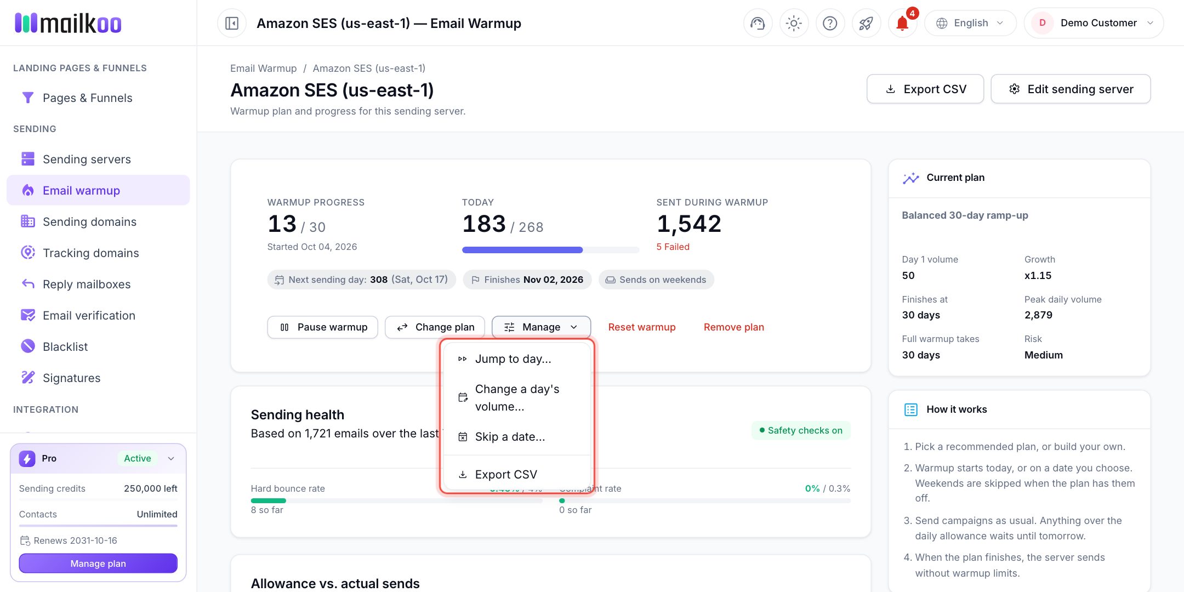Viewport: 1184px width, 592px height.
Task: Expand the Pro plan chevron
Action: [171, 458]
